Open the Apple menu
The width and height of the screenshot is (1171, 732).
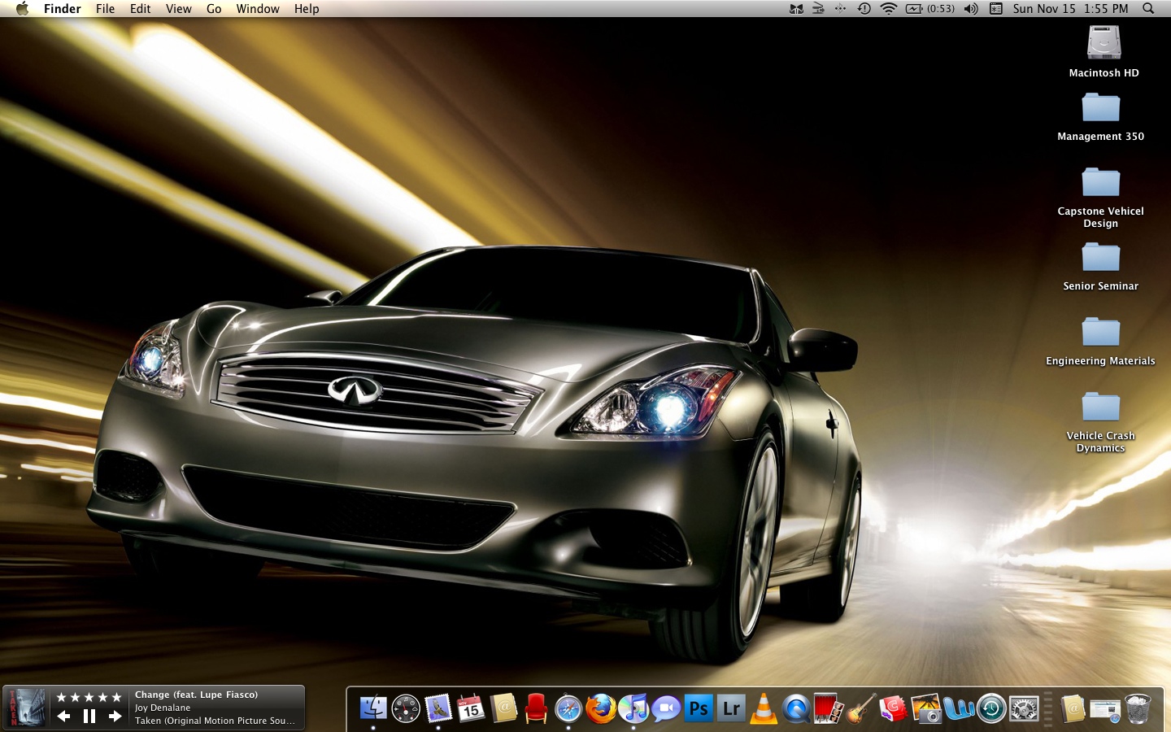click(22, 8)
